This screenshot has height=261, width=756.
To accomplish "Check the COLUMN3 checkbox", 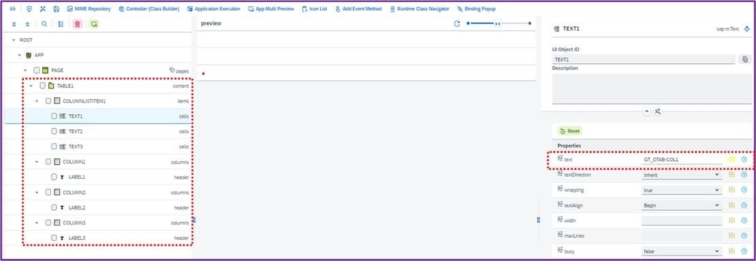I will (x=48, y=222).
